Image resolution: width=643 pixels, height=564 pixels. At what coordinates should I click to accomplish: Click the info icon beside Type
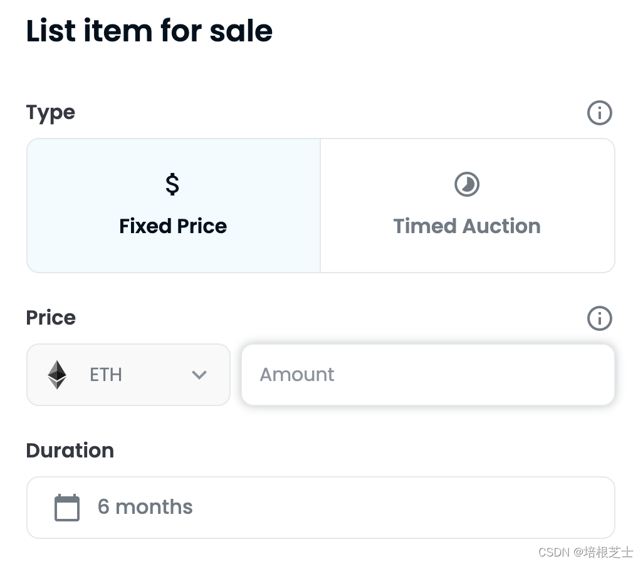click(x=599, y=113)
